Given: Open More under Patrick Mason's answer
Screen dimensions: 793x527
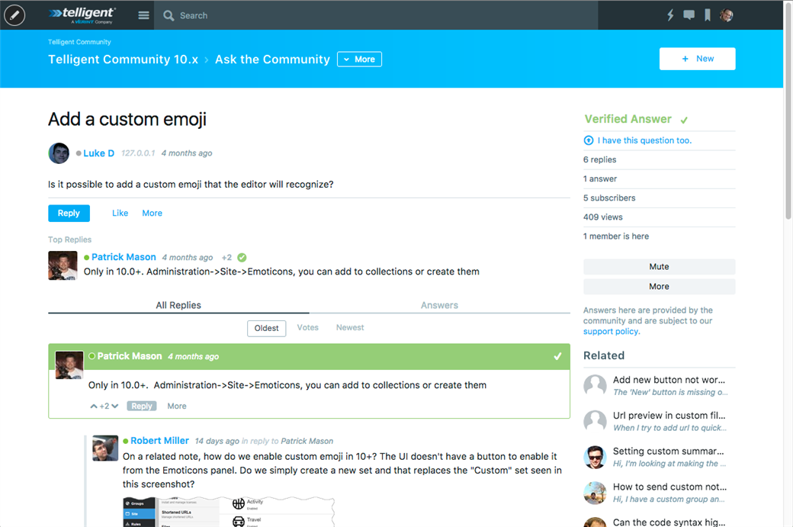Looking at the screenshot, I should click(x=176, y=406).
